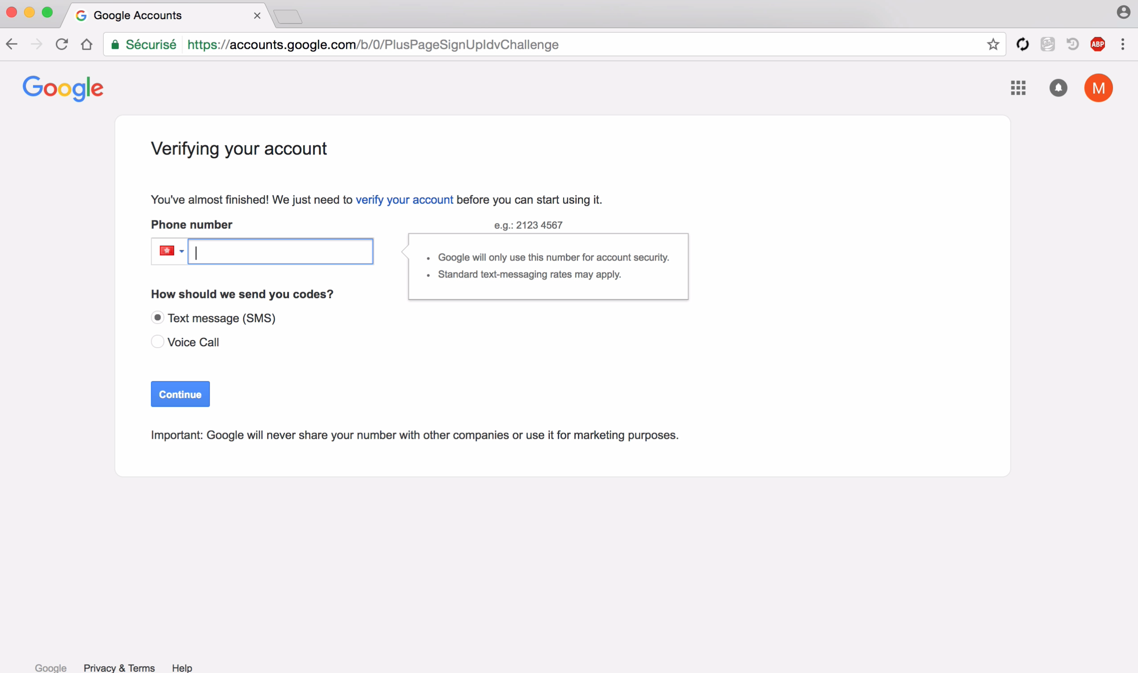The width and height of the screenshot is (1138, 673).
Task: Close the Google Accounts tab
Action: tap(257, 16)
